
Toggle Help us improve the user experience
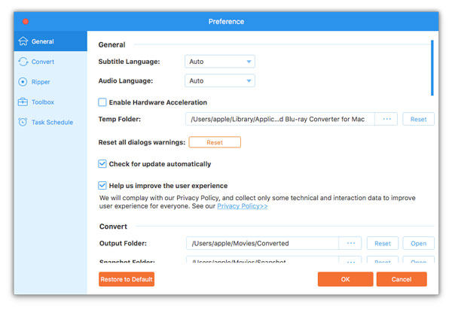(103, 186)
